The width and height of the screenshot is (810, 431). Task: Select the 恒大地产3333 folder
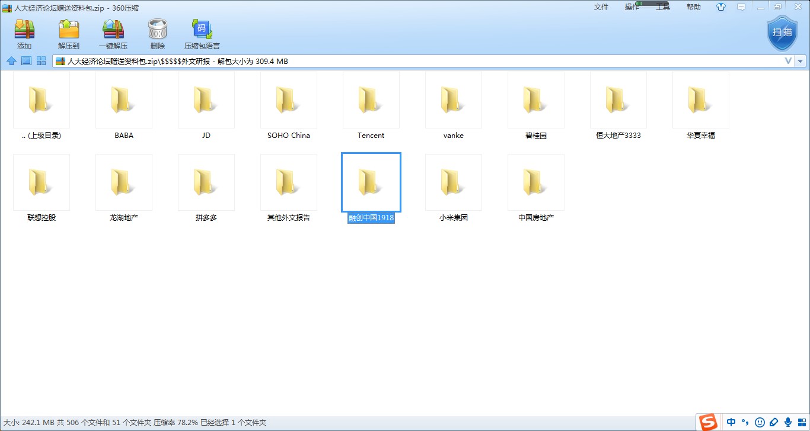618,107
